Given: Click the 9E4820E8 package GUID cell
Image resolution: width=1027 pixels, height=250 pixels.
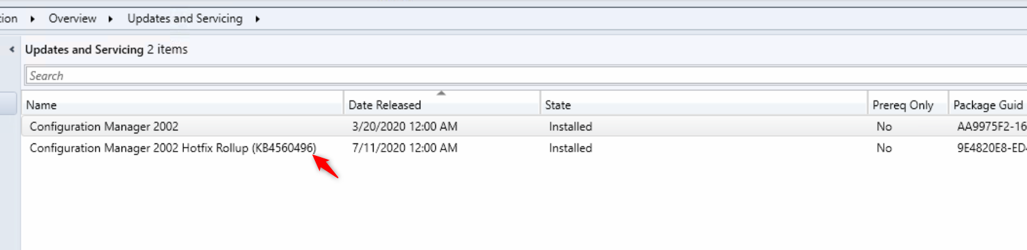Looking at the screenshot, I should [x=991, y=148].
